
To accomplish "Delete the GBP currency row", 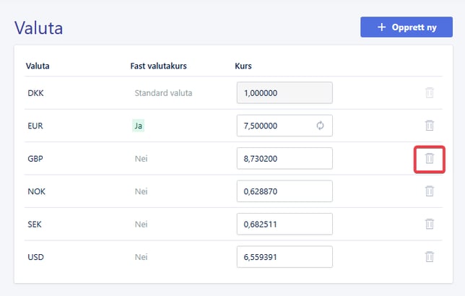I will [429, 158].
